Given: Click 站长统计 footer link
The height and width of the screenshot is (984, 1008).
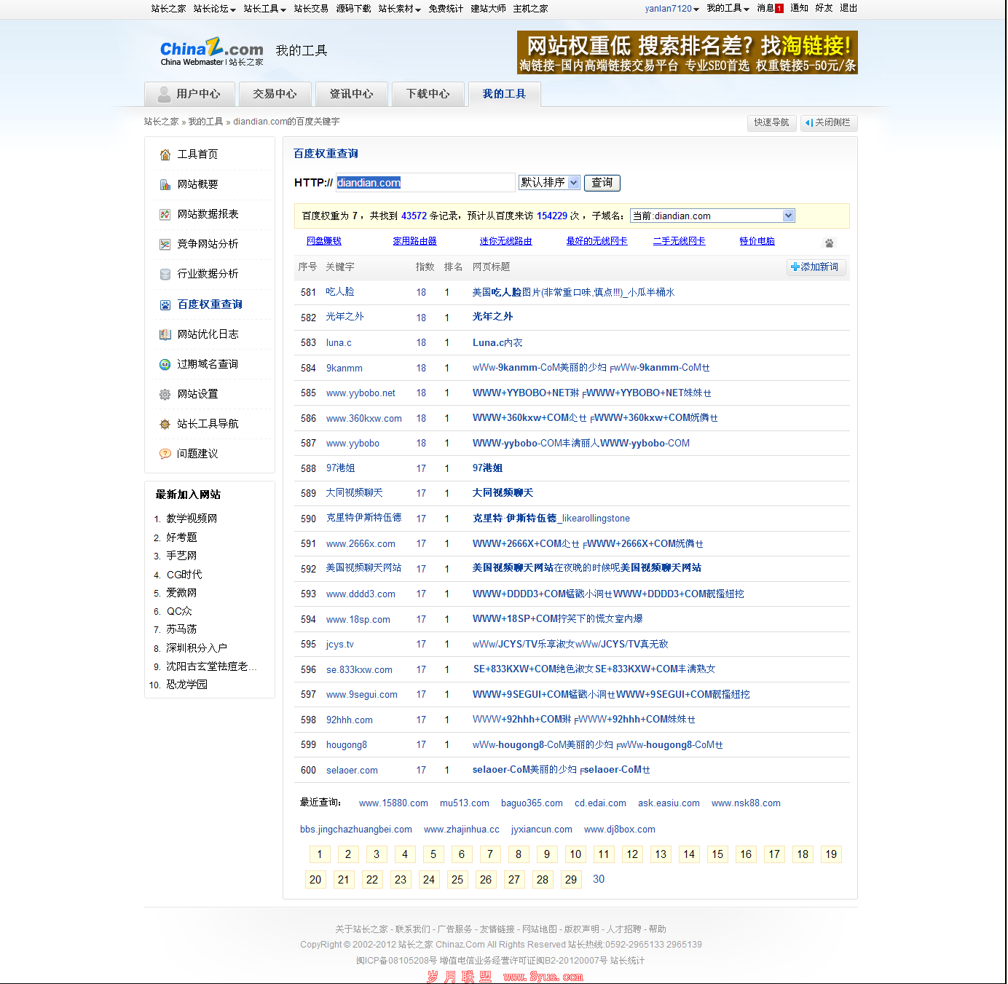Looking at the screenshot, I should [627, 961].
